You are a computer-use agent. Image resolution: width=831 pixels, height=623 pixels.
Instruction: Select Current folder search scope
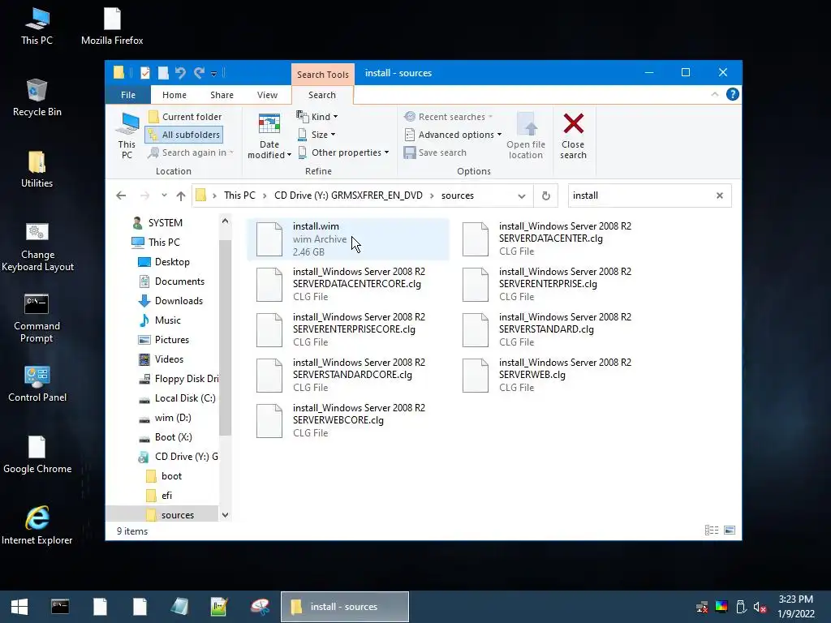point(184,117)
